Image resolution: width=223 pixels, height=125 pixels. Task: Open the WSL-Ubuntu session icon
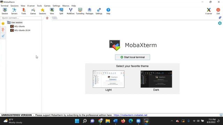pyautogui.click(x=12, y=26)
